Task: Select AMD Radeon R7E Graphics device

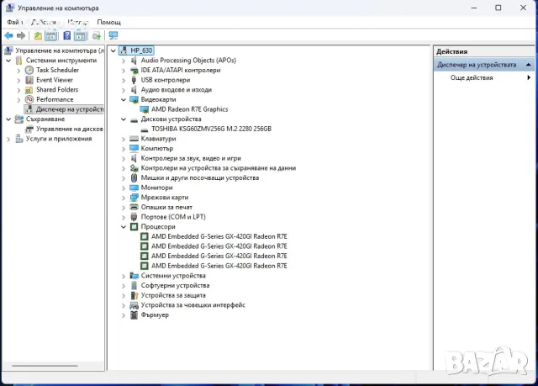Action: click(x=189, y=109)
